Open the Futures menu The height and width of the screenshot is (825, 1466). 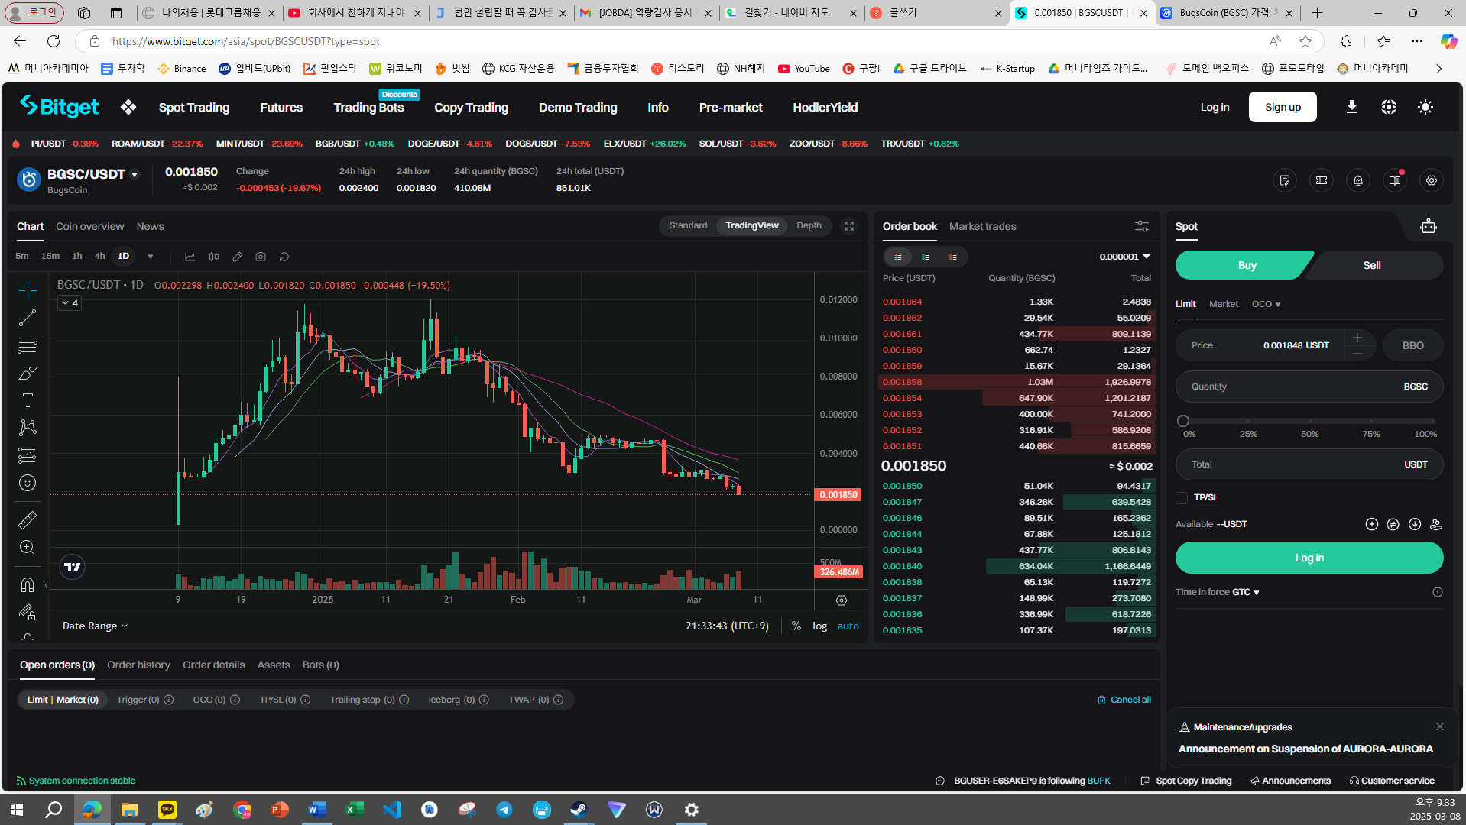281,108
